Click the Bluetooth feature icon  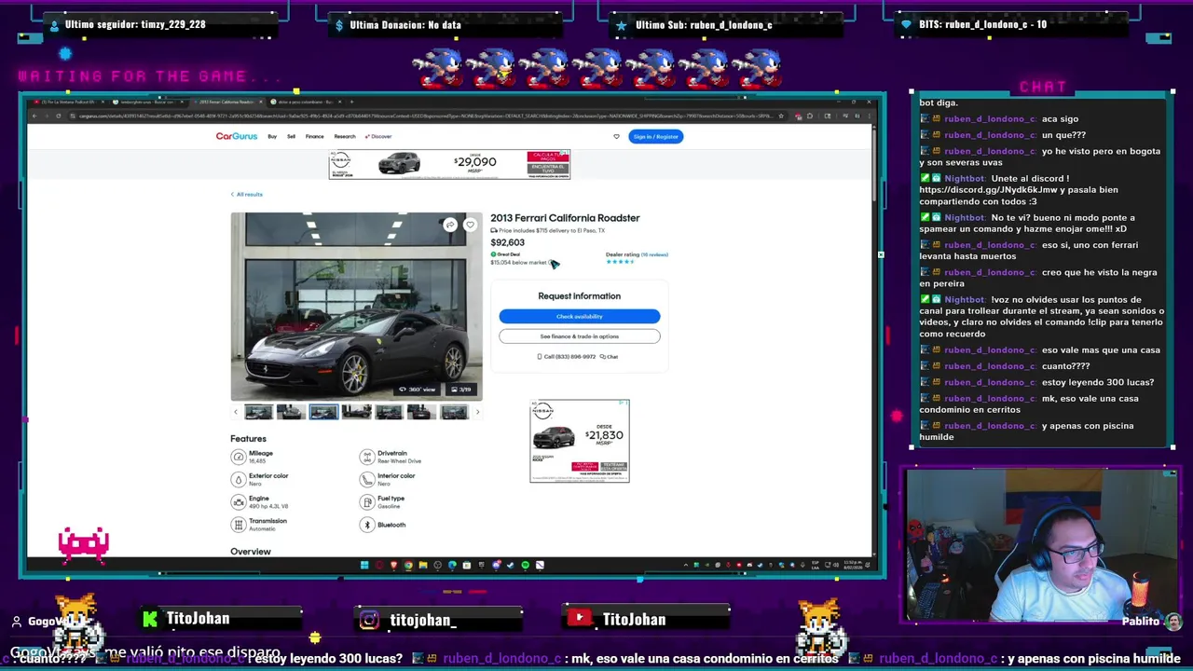(367, 525)
